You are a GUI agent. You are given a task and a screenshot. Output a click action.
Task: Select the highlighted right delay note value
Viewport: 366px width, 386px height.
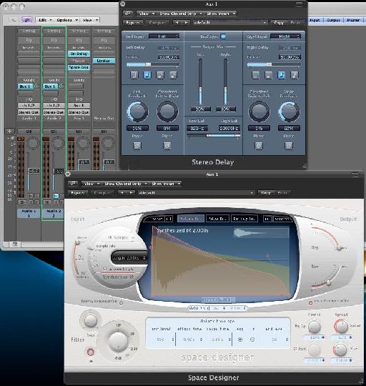click(282, 75)
